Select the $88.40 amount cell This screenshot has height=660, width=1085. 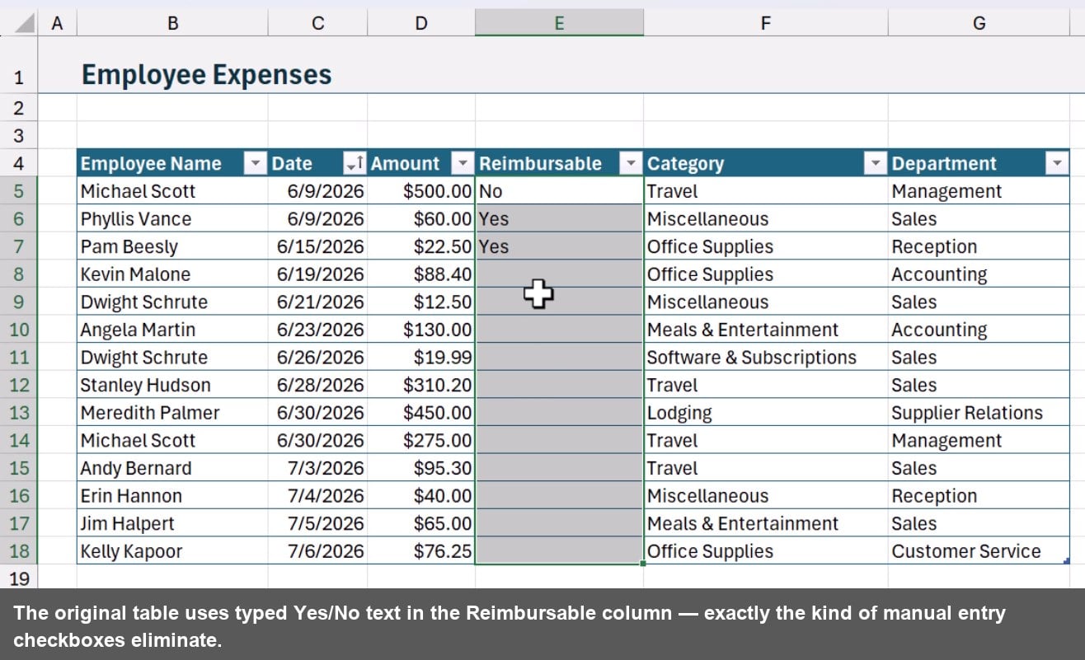point(421,274)
